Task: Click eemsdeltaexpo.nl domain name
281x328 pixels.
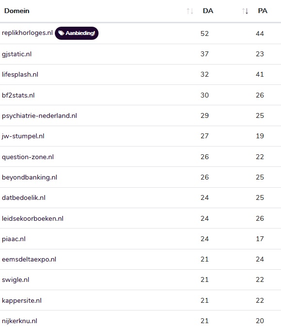Action: tap(29, 260)
